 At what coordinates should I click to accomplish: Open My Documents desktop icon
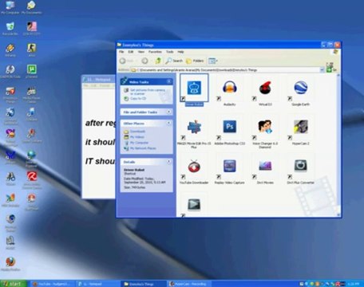coord(31,7)
